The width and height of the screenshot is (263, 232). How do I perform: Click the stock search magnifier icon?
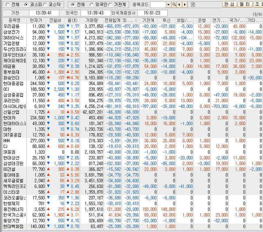(174, 5)
